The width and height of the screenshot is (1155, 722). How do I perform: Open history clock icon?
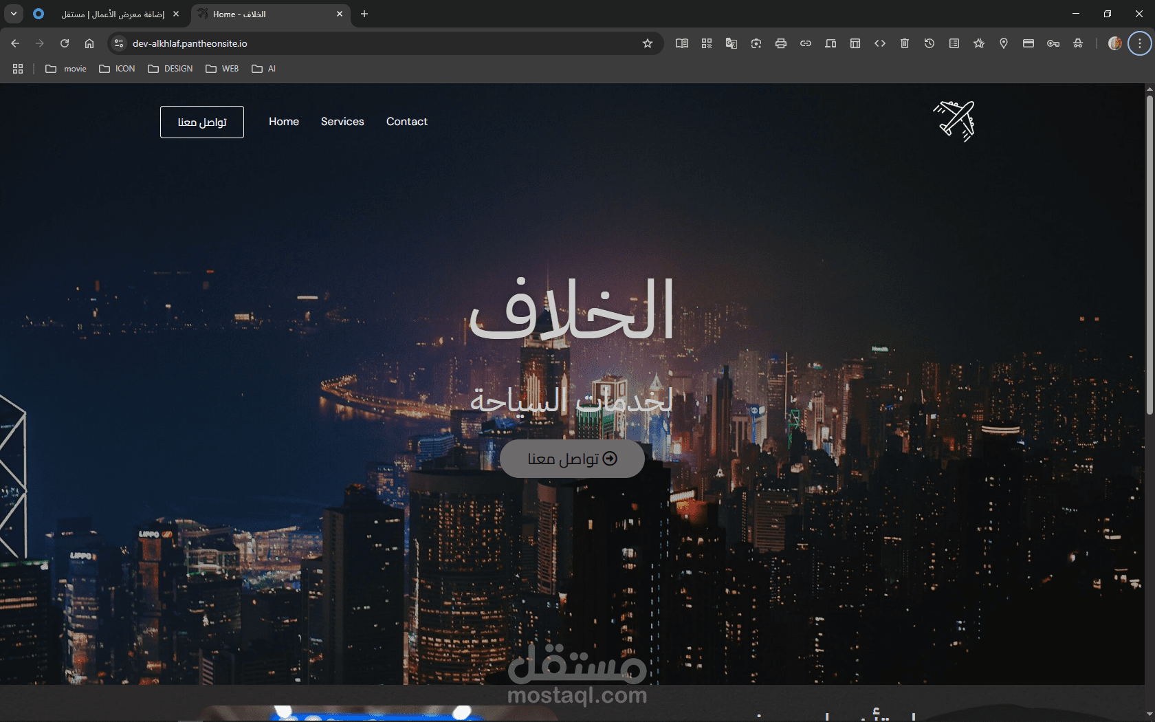coord(929,43)
